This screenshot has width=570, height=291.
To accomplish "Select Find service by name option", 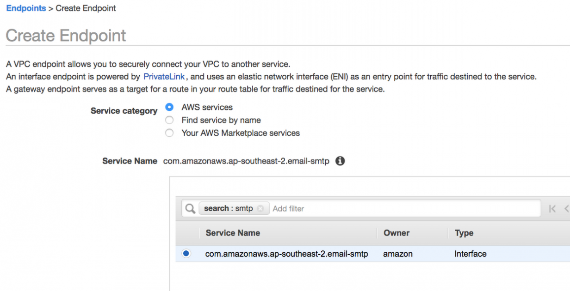I will tap(169, 120).
